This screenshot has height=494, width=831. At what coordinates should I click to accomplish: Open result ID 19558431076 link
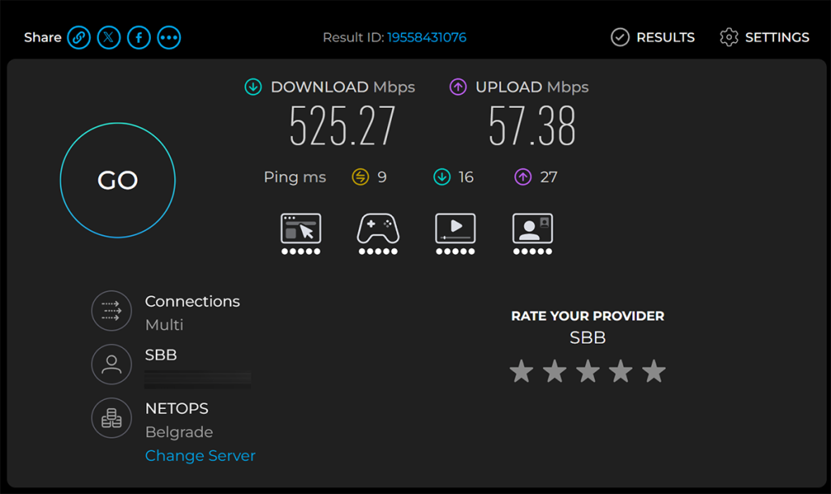point(427,37)
